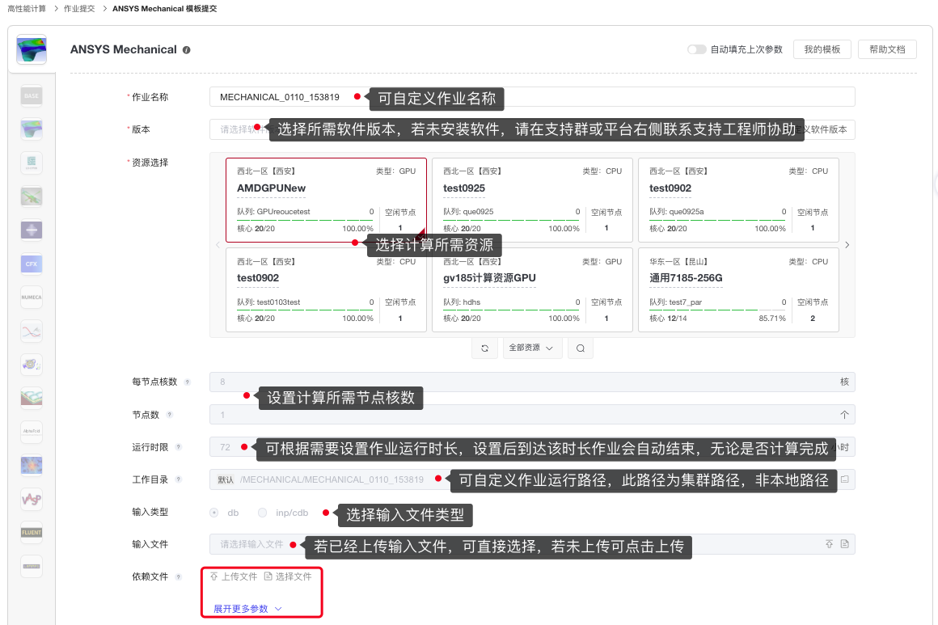
Task: Refresh the resource list
Action: pos(484,348)
